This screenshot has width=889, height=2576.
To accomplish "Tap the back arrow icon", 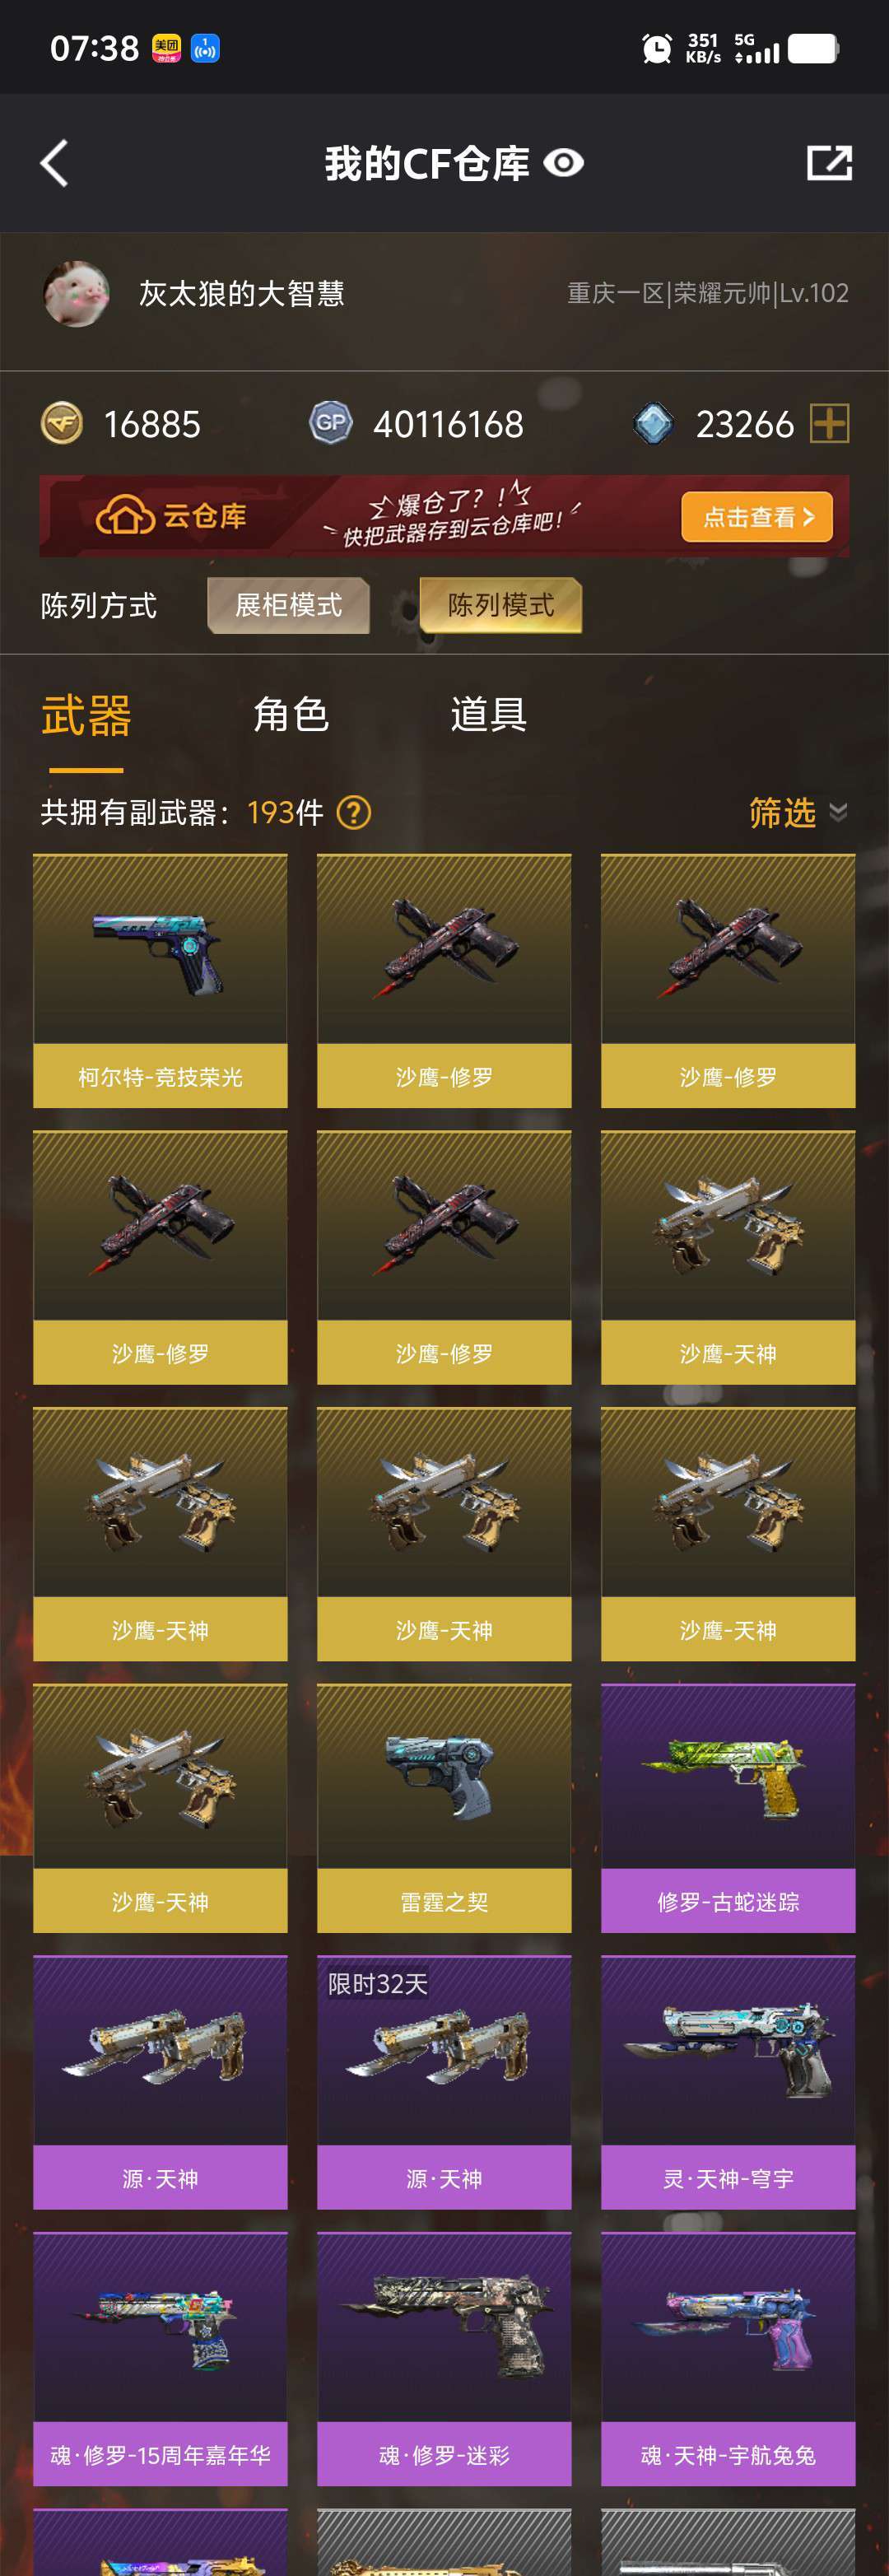I will click(54, 163).
